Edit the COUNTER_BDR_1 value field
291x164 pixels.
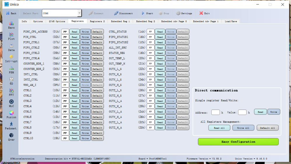click(65, 64)
